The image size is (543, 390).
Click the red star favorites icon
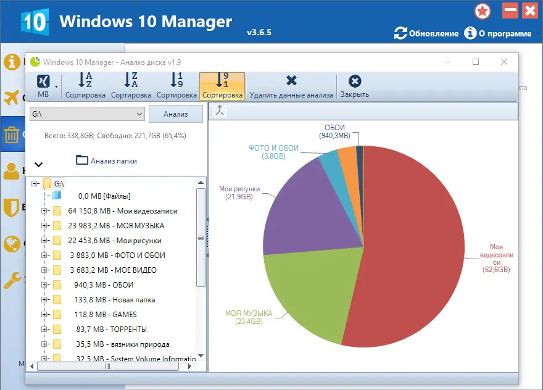pos(483,12)
